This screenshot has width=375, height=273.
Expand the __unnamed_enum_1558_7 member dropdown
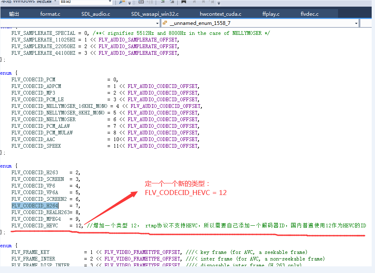357,24
